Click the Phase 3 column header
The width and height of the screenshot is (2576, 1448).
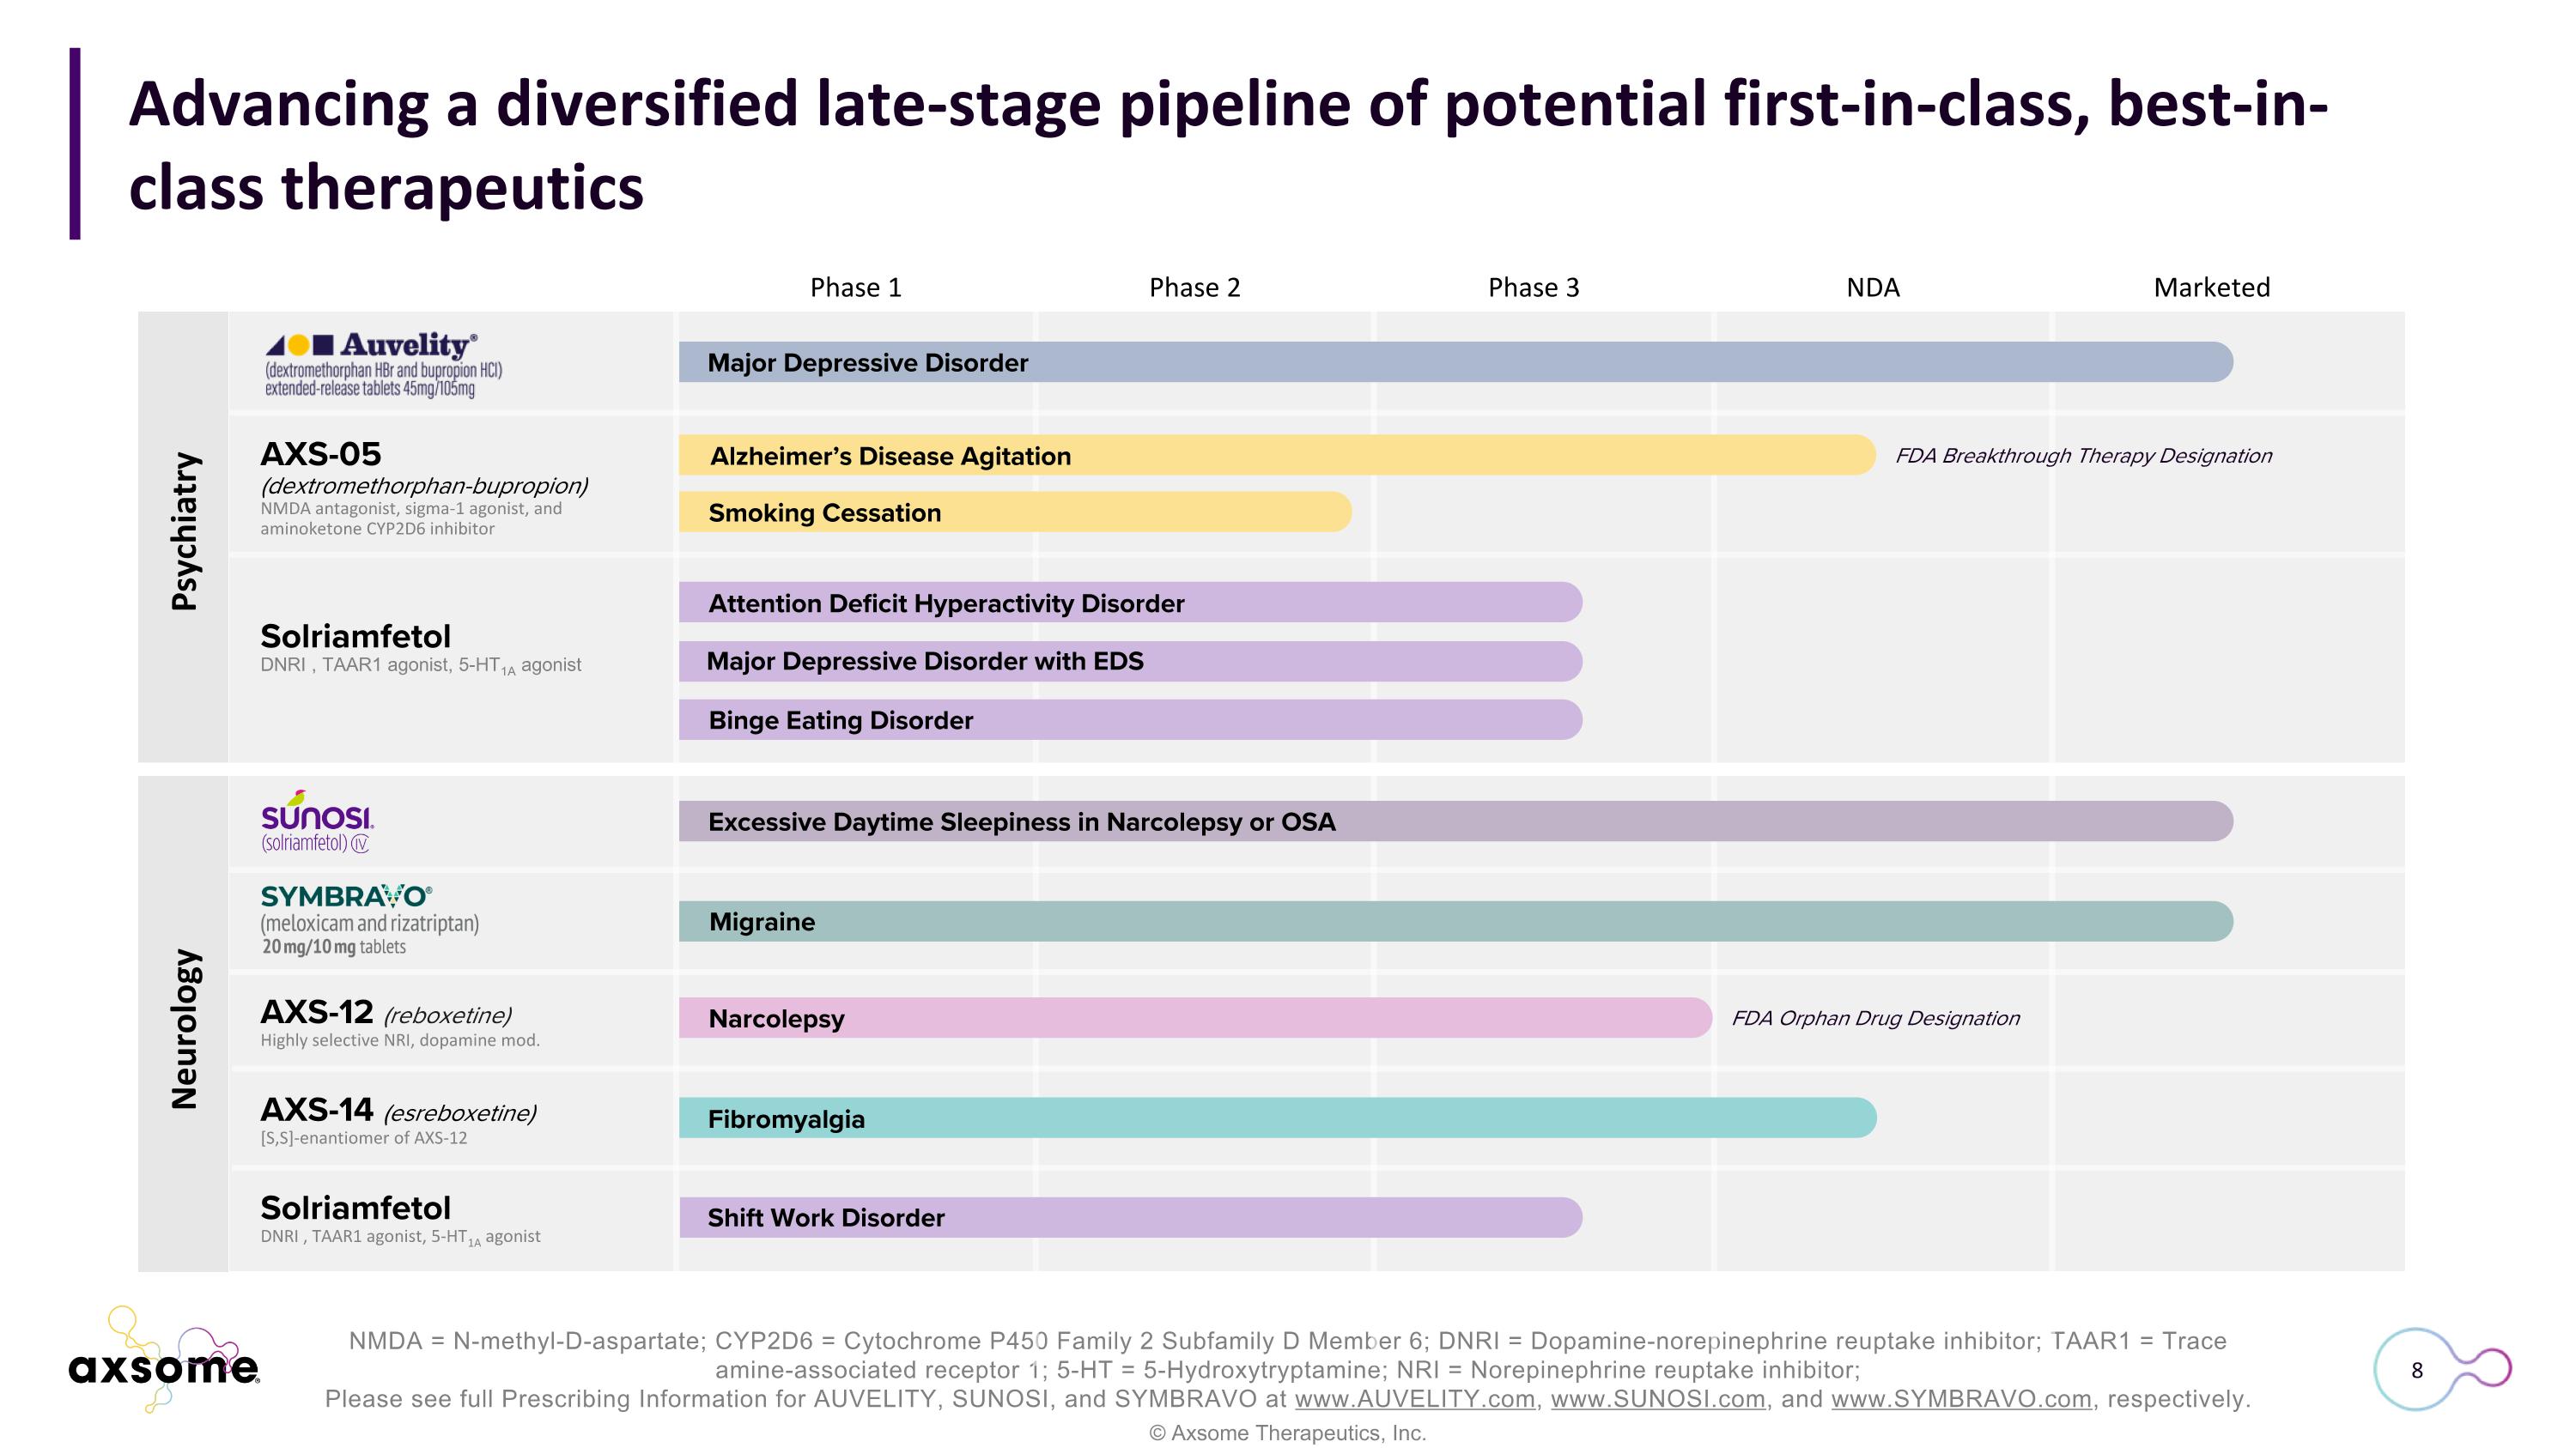tap(1533, 288)
